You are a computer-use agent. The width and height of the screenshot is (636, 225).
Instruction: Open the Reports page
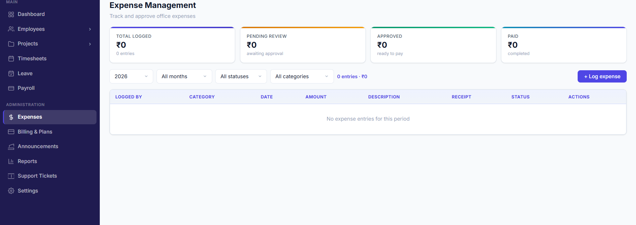50,161
